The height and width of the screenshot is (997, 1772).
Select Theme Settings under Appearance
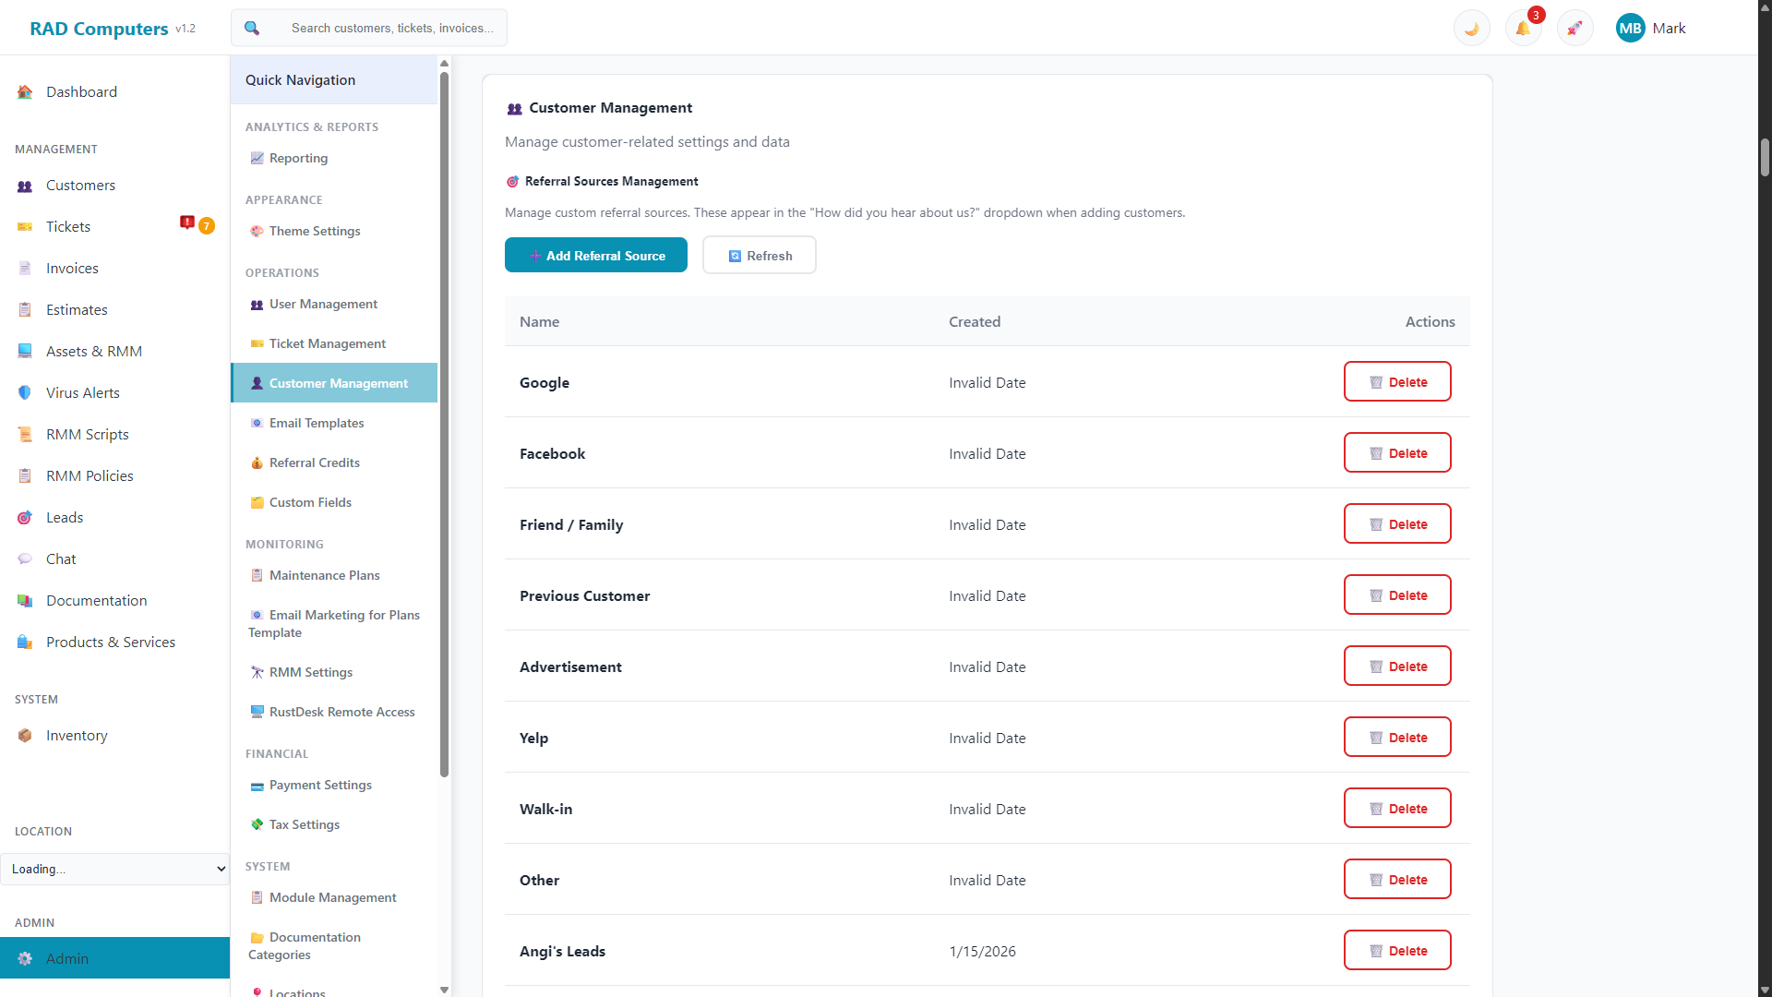[x=314, y=231]
